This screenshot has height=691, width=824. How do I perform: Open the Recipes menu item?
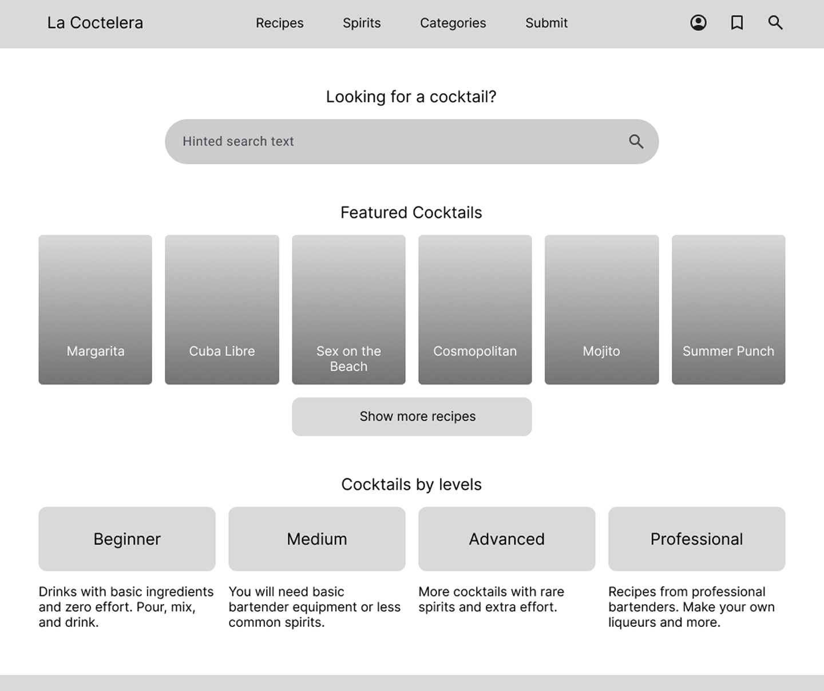pyautogui.click(x=279, y=23)
